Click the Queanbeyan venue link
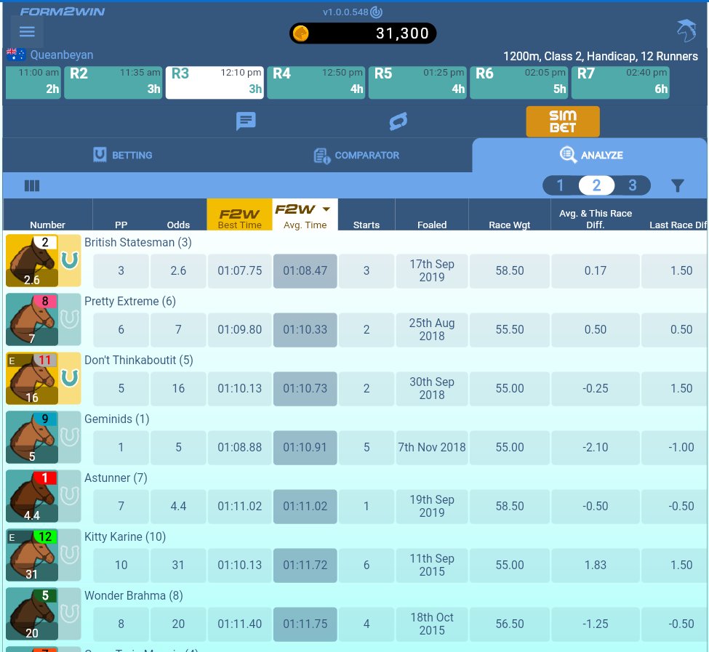This screenshot has height=652, width=709. pos(62,55)
